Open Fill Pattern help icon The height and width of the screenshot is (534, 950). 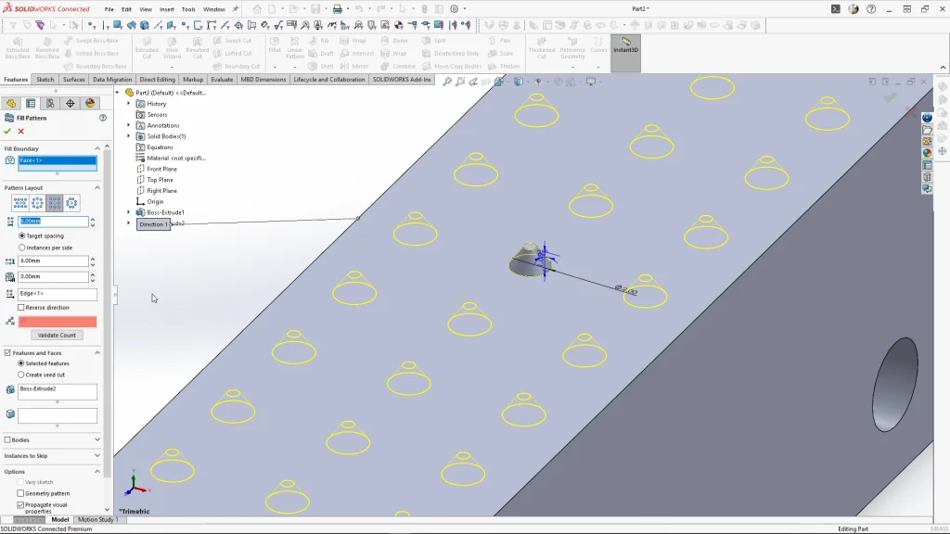[102, 118]
